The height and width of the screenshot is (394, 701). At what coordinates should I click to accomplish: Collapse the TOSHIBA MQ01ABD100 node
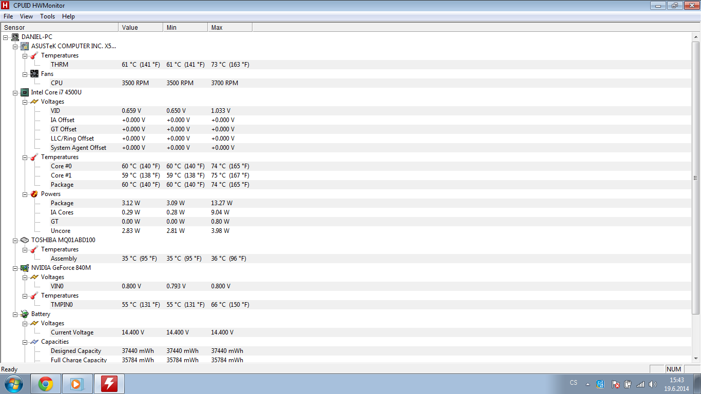pyautogui.click(x=15, y=240)
